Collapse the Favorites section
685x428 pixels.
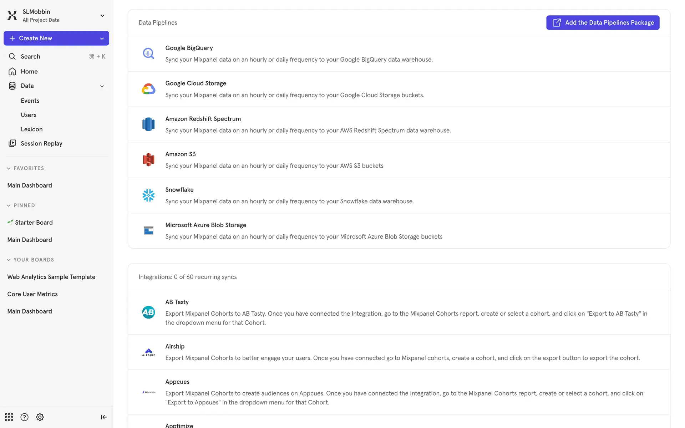click(x=9, y=168)
